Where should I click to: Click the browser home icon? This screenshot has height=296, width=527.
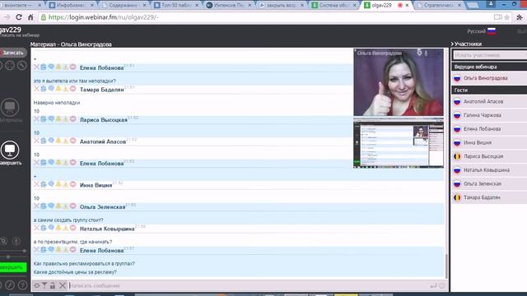click(30, 17)
